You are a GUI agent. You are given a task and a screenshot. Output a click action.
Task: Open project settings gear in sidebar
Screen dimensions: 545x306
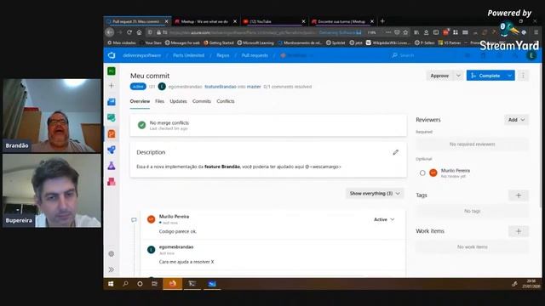click(x=112, y=254)
